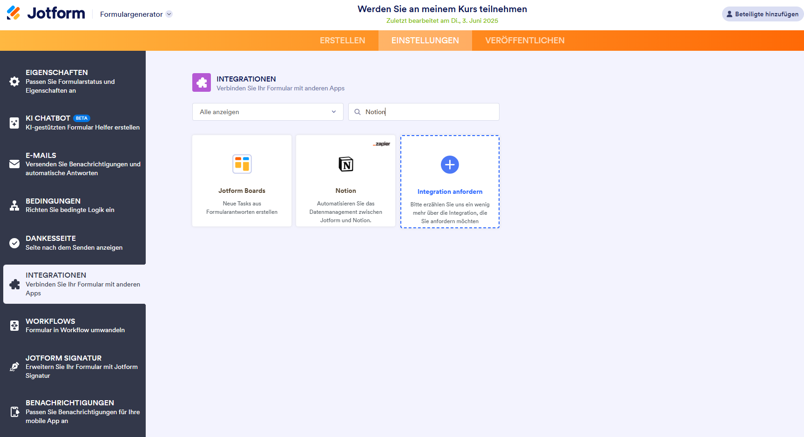Screen dimensions: 804x437
Task: Open the DANKESSEITE section
Action: [73, 243]
